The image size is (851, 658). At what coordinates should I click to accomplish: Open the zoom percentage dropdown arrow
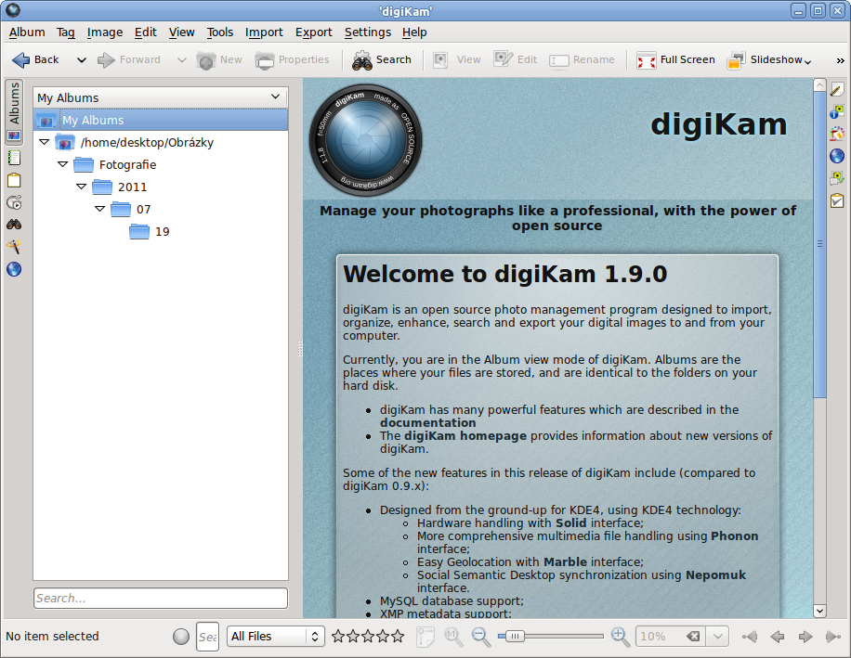point(717,637)
